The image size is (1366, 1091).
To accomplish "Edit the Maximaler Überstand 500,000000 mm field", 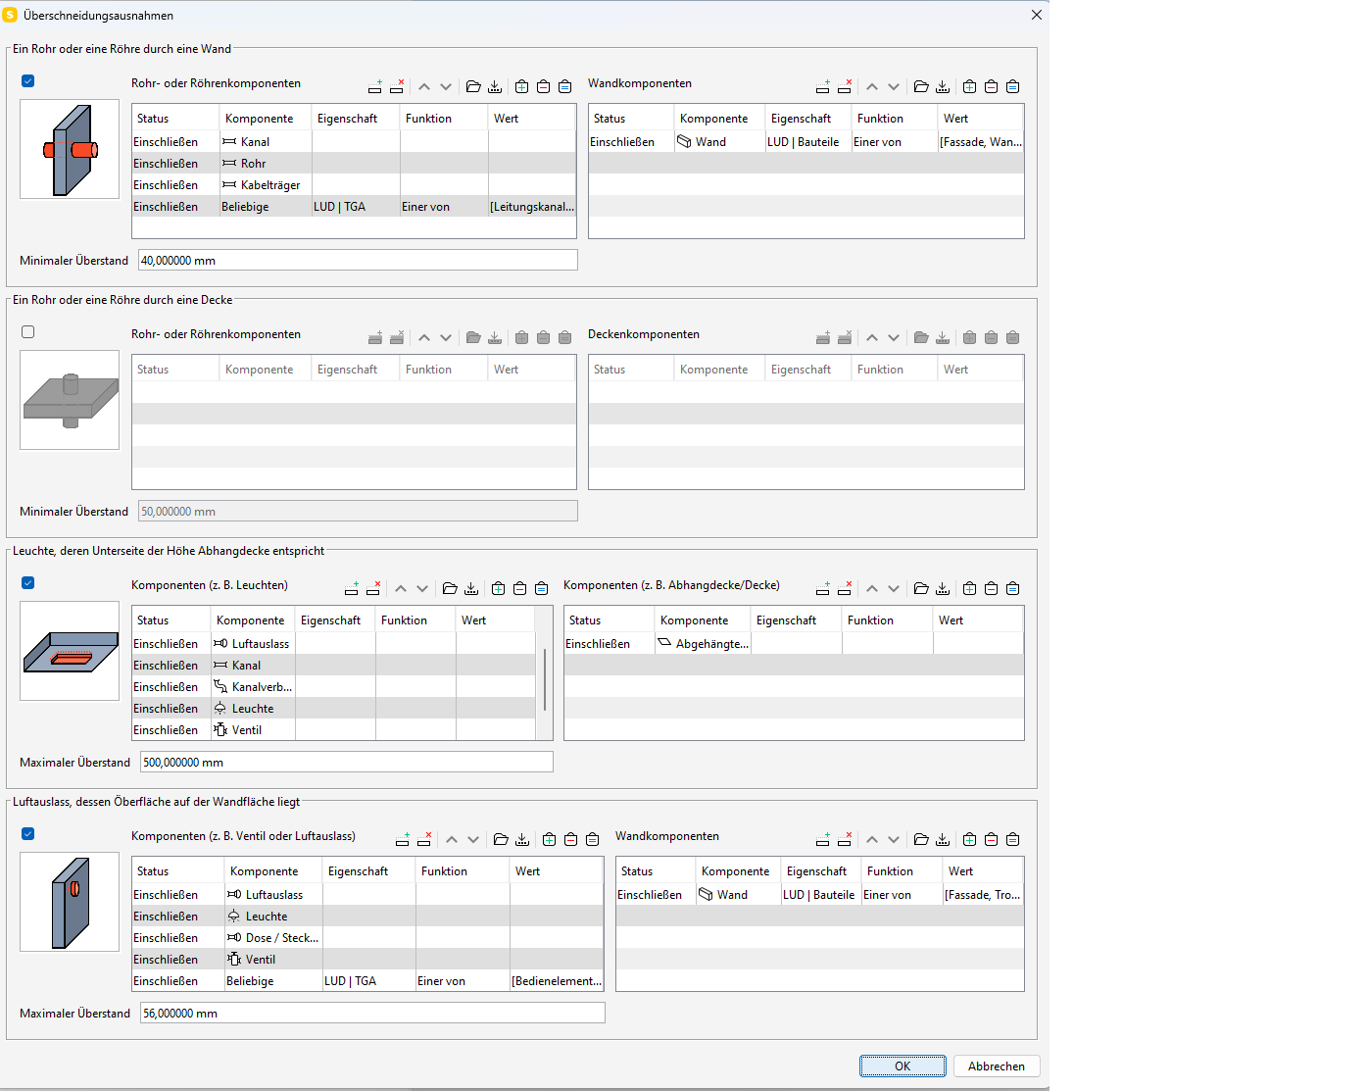I will click(347, 762).
